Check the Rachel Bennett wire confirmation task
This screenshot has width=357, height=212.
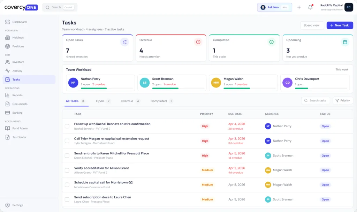[67, 126]
